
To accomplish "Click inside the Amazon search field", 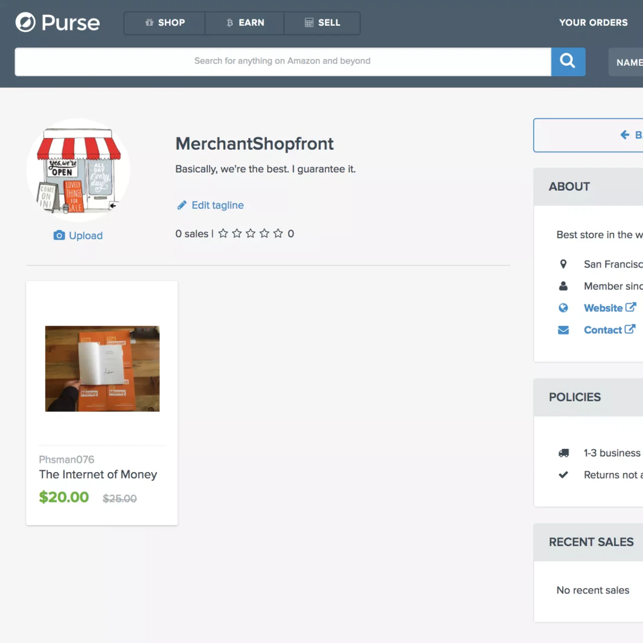I will tap(282, 61).
